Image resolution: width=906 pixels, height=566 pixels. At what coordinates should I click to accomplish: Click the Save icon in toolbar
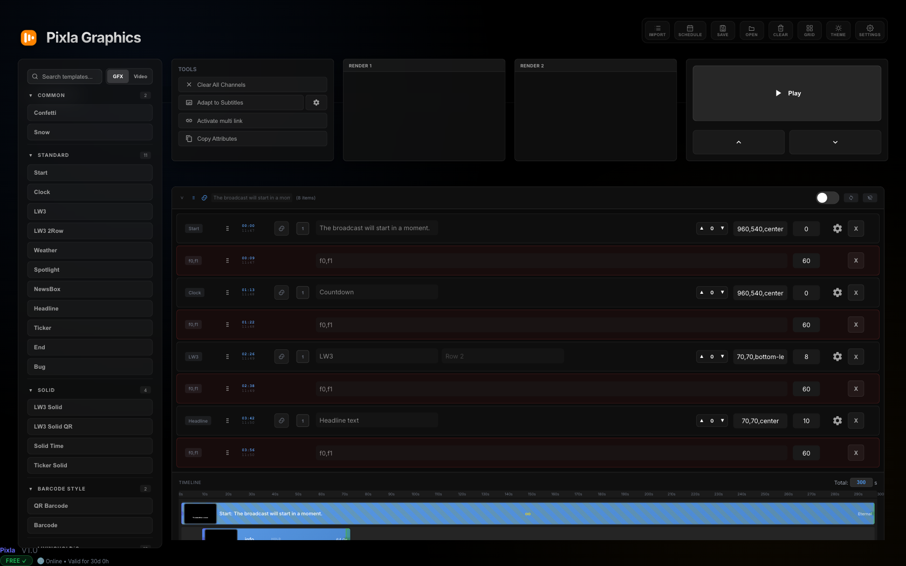pyautogui.click(x=723, y=31)
